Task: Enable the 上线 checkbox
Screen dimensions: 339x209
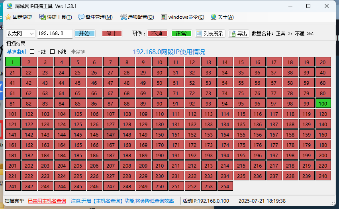Action: (x=32, y=52)
